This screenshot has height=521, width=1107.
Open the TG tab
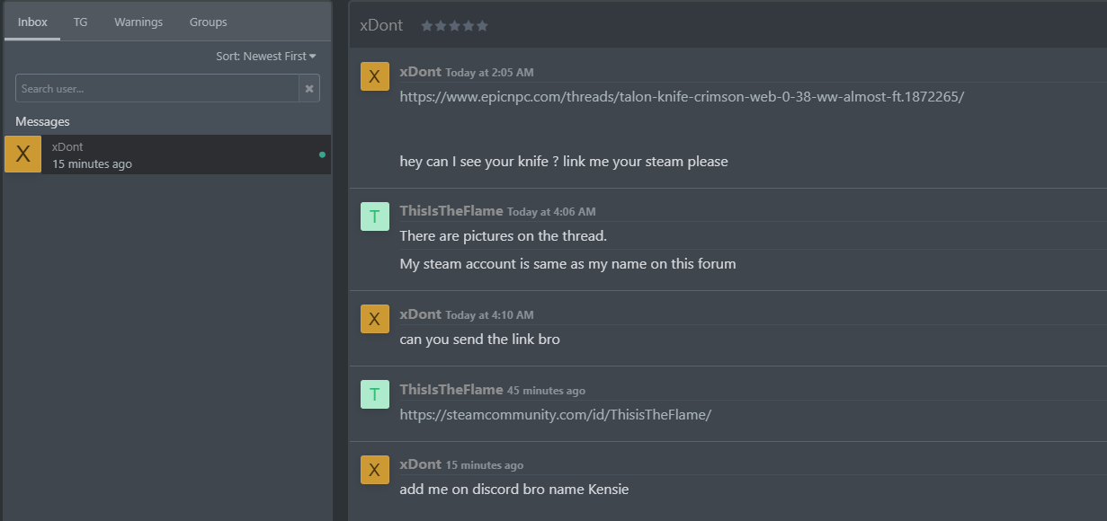point(81,22)
